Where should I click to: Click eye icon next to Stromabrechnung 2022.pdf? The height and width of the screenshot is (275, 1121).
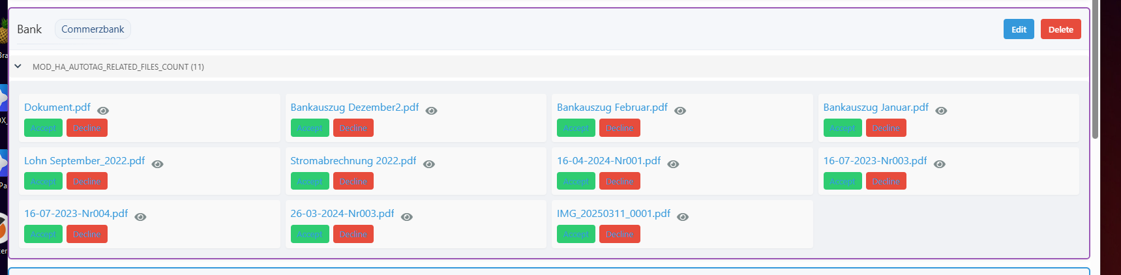pyautogui.click(x=428, y=164)
